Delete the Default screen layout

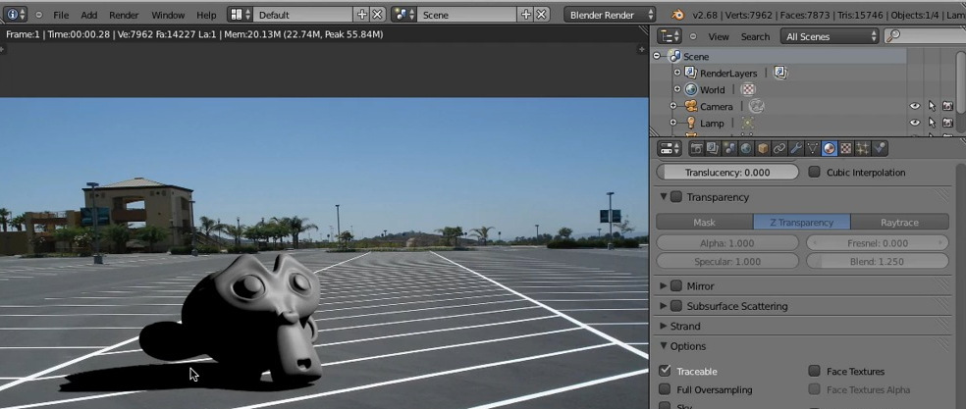tap(377, 14)
